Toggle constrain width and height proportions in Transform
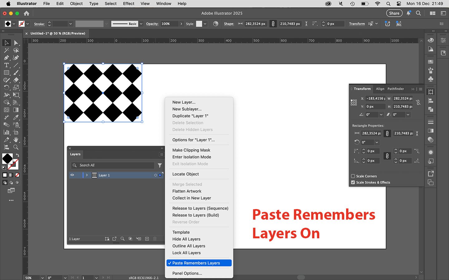The image size is (449, 280). [418, 102]
